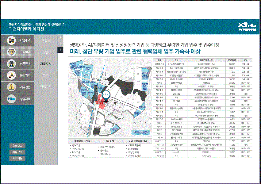Select the diamond 프리미엄 icon

pos(11,52)
